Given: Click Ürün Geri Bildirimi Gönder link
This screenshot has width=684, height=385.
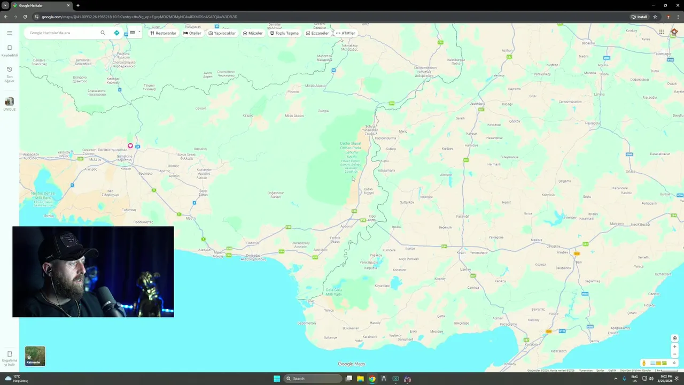Looking at the screenshot, I should point(635,370).
